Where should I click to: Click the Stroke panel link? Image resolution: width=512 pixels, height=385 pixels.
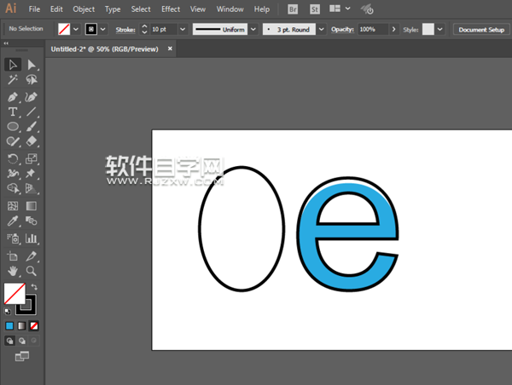tap(125, 30)
